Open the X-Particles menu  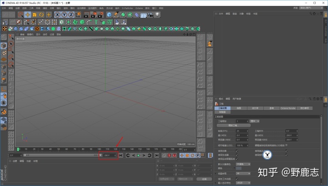point(127,8)
